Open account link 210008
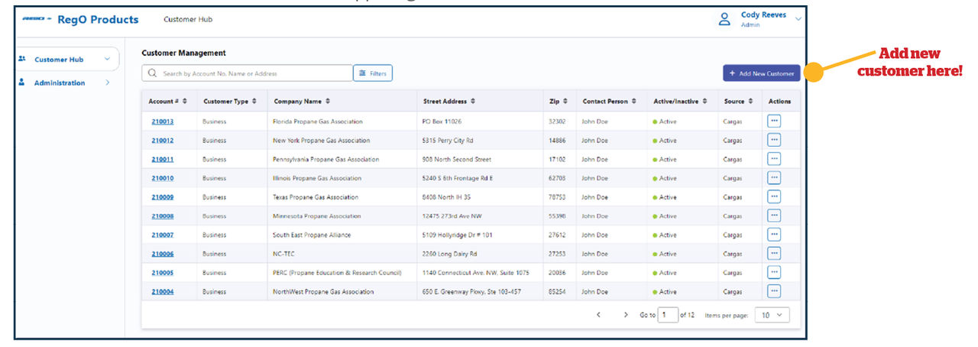Screen dimensions: 978x347 pos(163,216)
